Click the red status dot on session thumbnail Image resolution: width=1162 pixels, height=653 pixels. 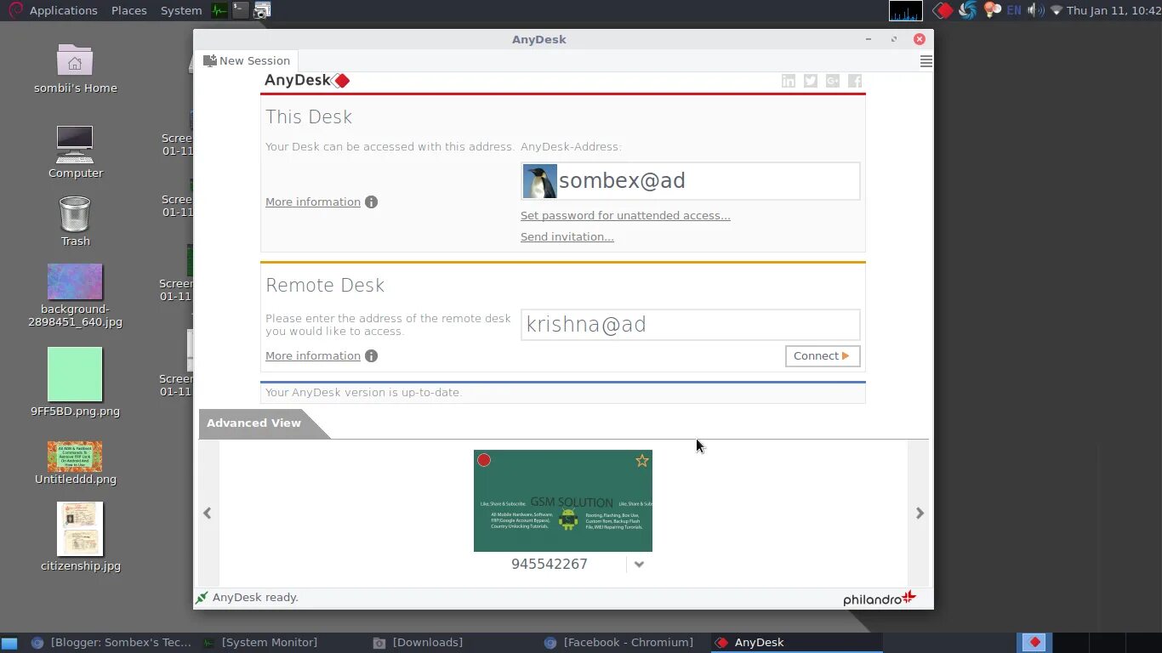click(x=484, y=460)
